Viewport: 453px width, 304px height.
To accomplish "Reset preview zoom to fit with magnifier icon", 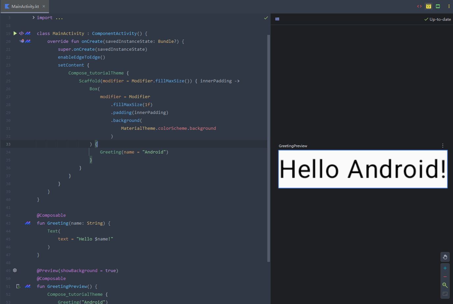I will click(445, 285).
